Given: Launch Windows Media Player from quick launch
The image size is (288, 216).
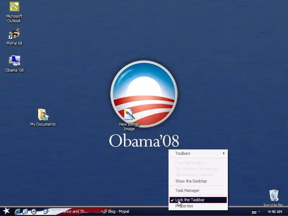Looking at the screenshot, I should [33, 212].
